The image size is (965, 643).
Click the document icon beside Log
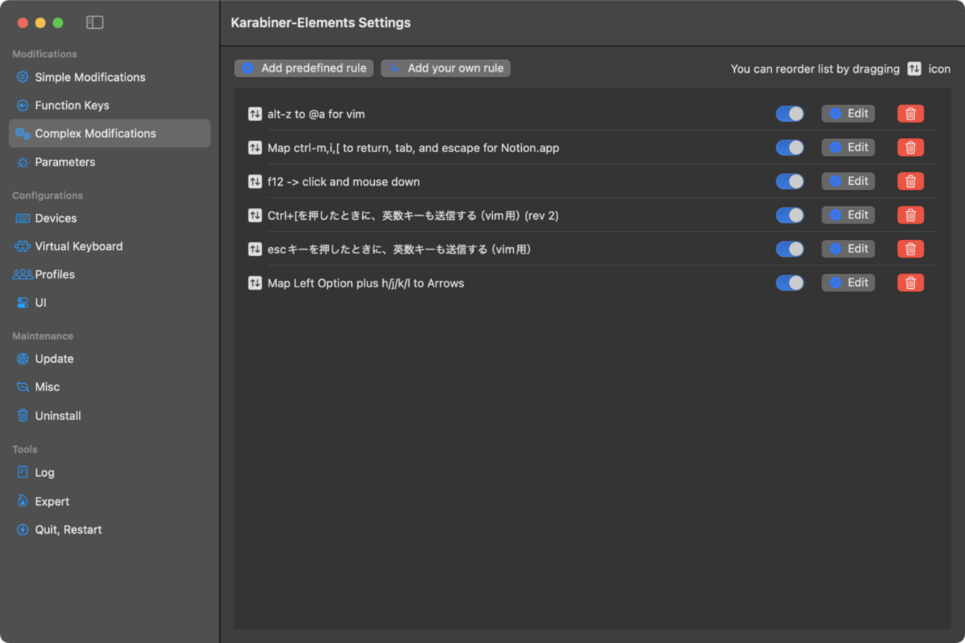coord(22,472)
